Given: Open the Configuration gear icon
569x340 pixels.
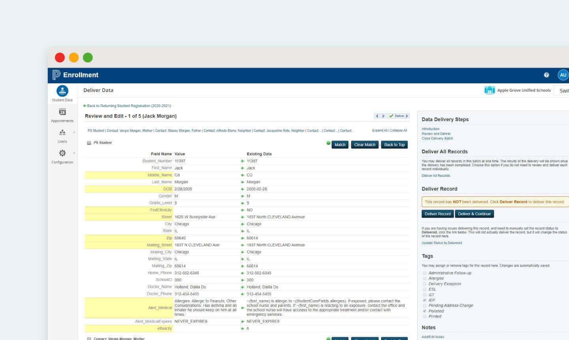Looking at the screenshot, I should tap(61, 153).
